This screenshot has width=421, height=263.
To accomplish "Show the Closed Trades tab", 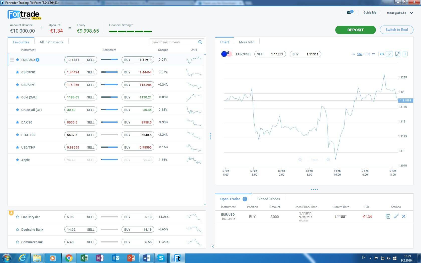I will [x=269, y=199].
